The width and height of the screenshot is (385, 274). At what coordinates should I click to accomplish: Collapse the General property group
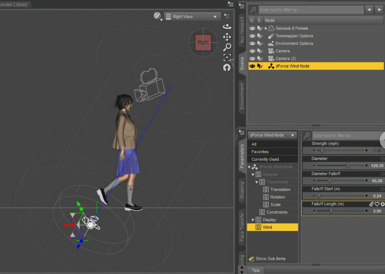253,175
